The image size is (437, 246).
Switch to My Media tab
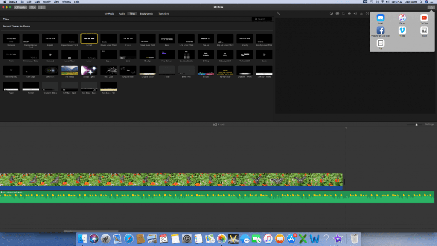point(109,13)
